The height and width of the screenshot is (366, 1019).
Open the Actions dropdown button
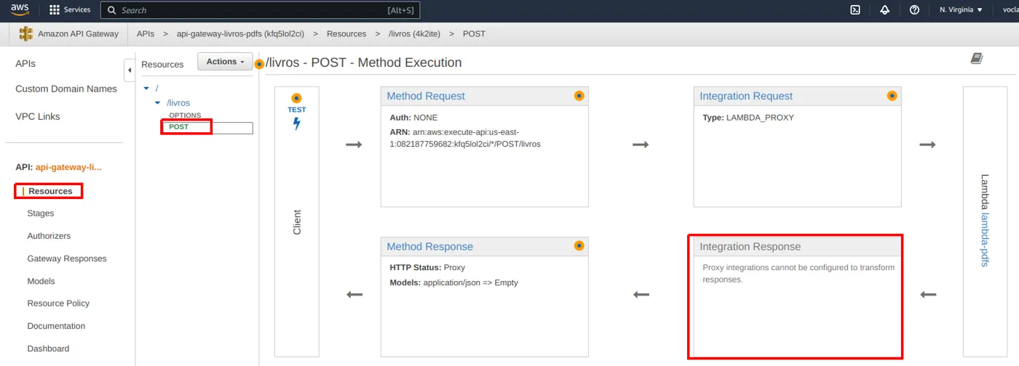tap(225, 62)
